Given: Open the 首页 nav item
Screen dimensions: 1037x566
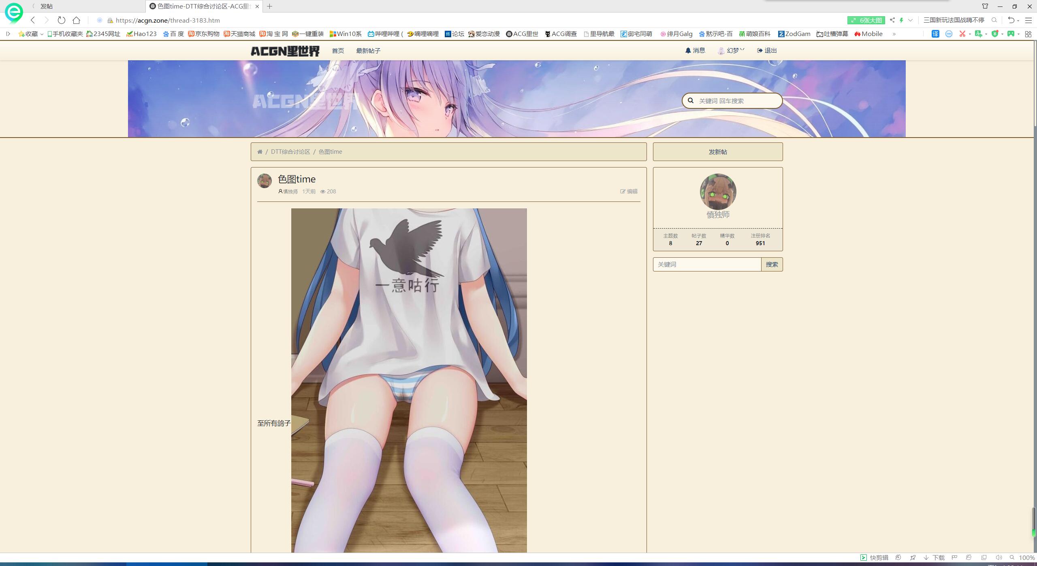Looking at the screenshot, I should 338,51.
